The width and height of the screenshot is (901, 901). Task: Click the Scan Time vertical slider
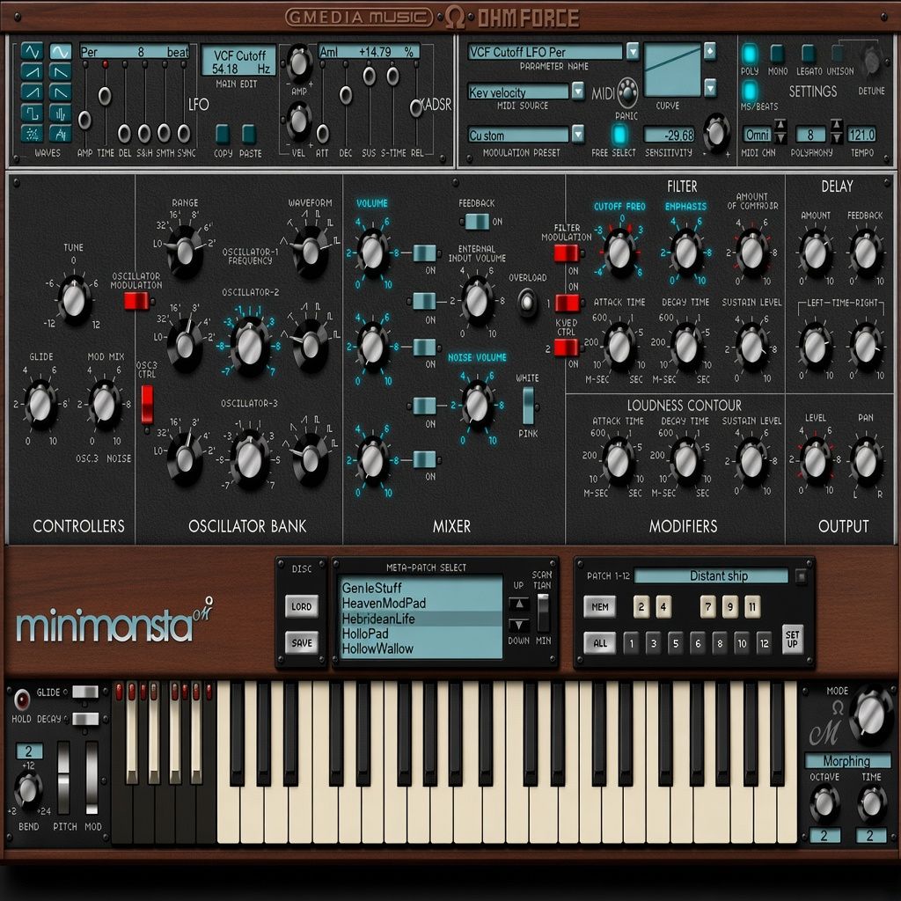(x=543, y=612)
